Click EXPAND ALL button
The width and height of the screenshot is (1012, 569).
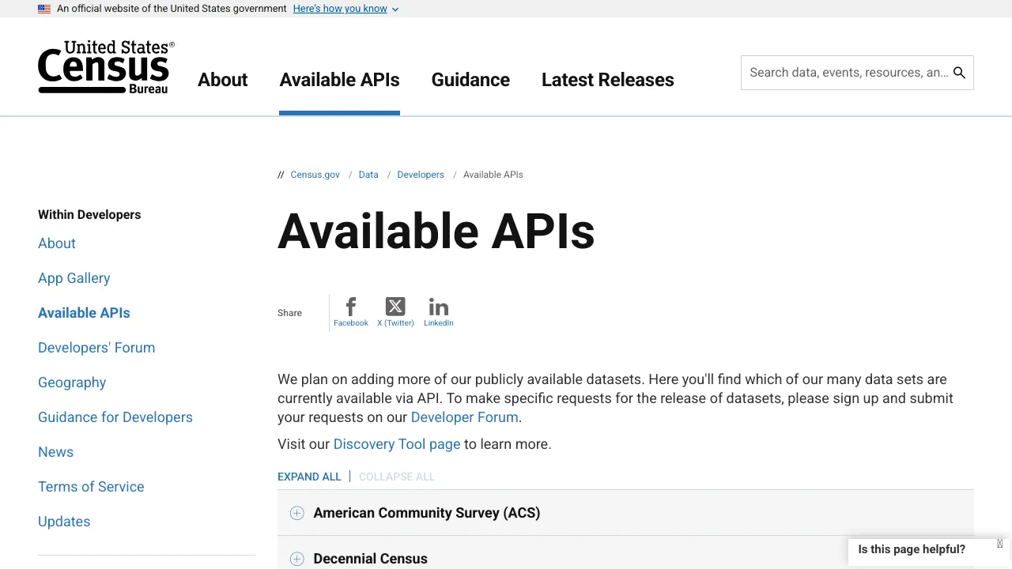click(309, 477)
